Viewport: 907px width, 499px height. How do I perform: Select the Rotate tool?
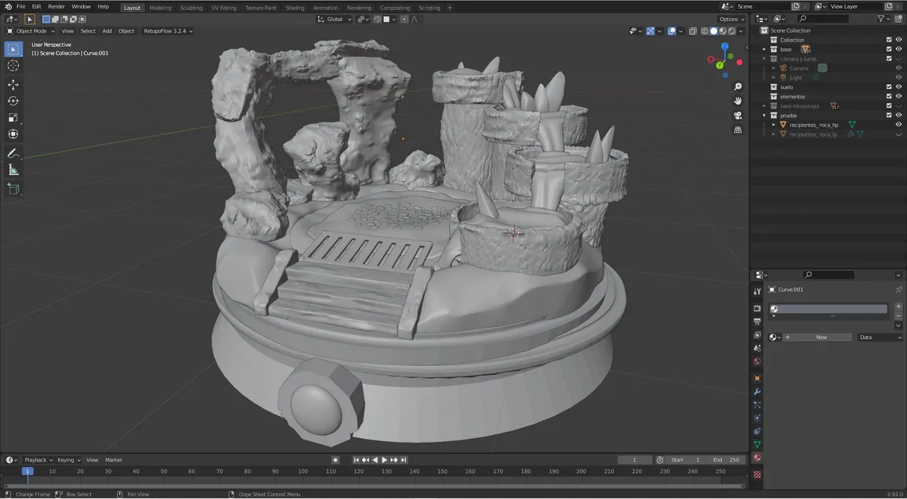[x=13, y=101]
